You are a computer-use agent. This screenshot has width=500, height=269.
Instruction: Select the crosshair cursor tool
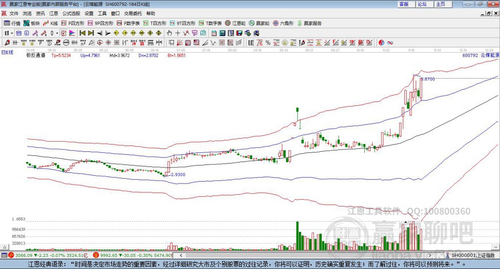178,33
